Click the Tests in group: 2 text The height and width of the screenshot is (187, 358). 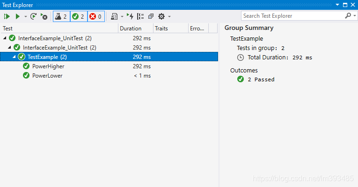coord(261,48)
